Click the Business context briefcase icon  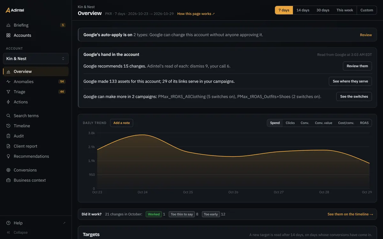pos(8,180)
